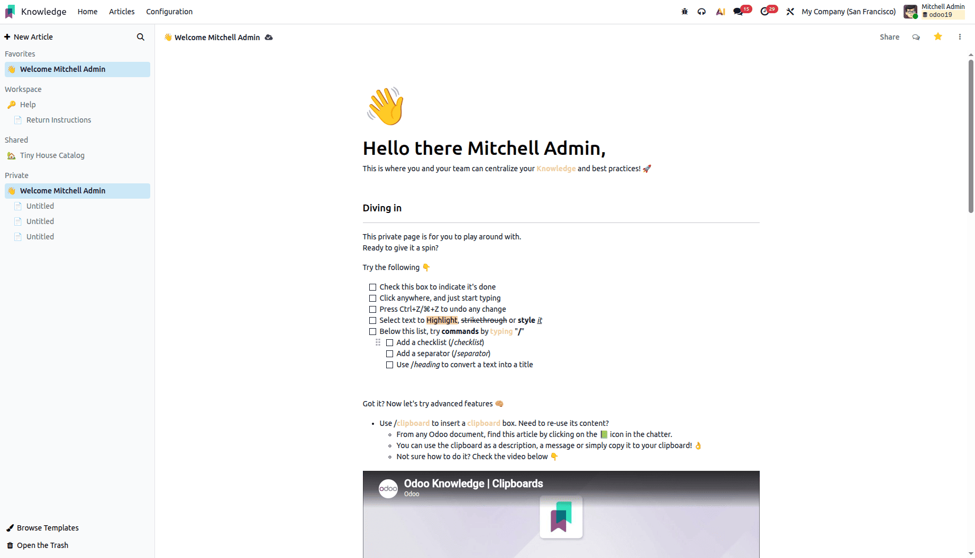This screenshot has height=558, width=975.
Task: Click Open the Trash
Action: click(38, 545)
